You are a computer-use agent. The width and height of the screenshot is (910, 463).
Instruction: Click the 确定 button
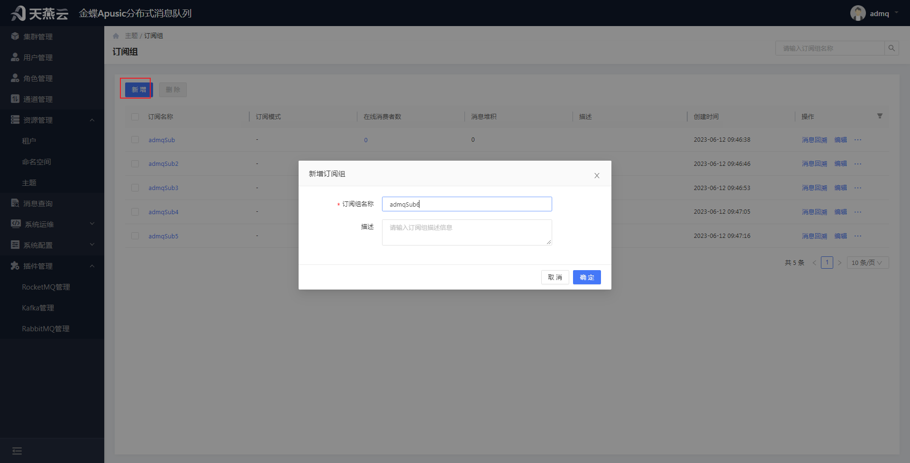[x=587, y=277]
